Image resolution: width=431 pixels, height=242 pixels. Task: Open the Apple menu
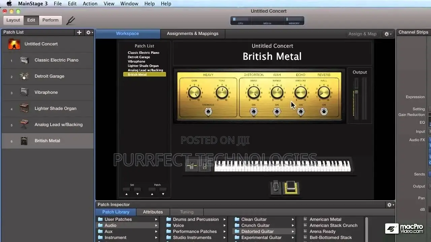pyautogui.click(x=9, y=4)
